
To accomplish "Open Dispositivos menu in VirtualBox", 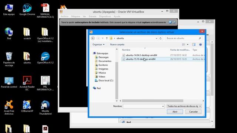I will 105,16.
